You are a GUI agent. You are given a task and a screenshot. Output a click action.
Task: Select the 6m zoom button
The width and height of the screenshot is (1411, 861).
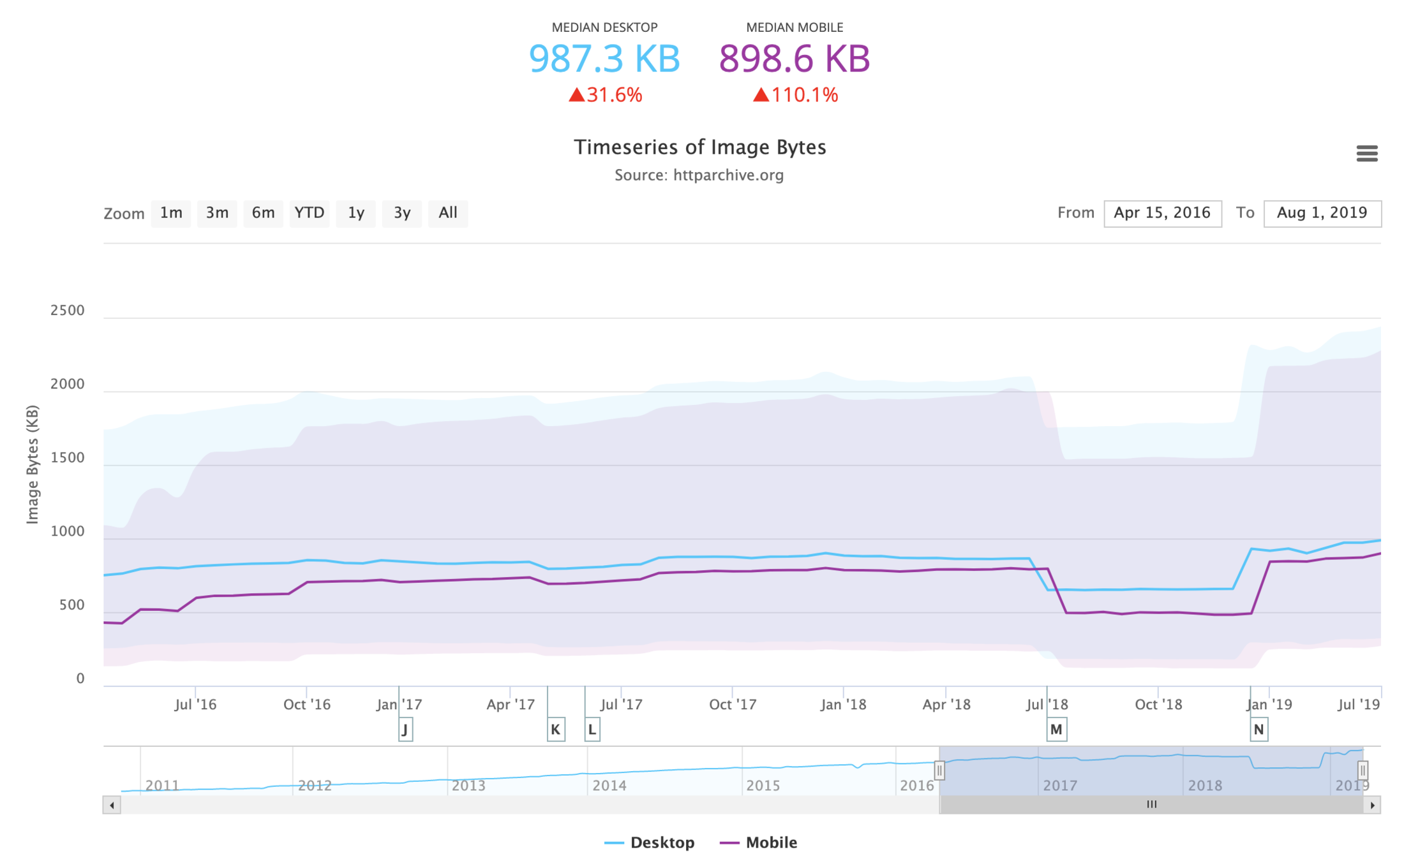263,213
